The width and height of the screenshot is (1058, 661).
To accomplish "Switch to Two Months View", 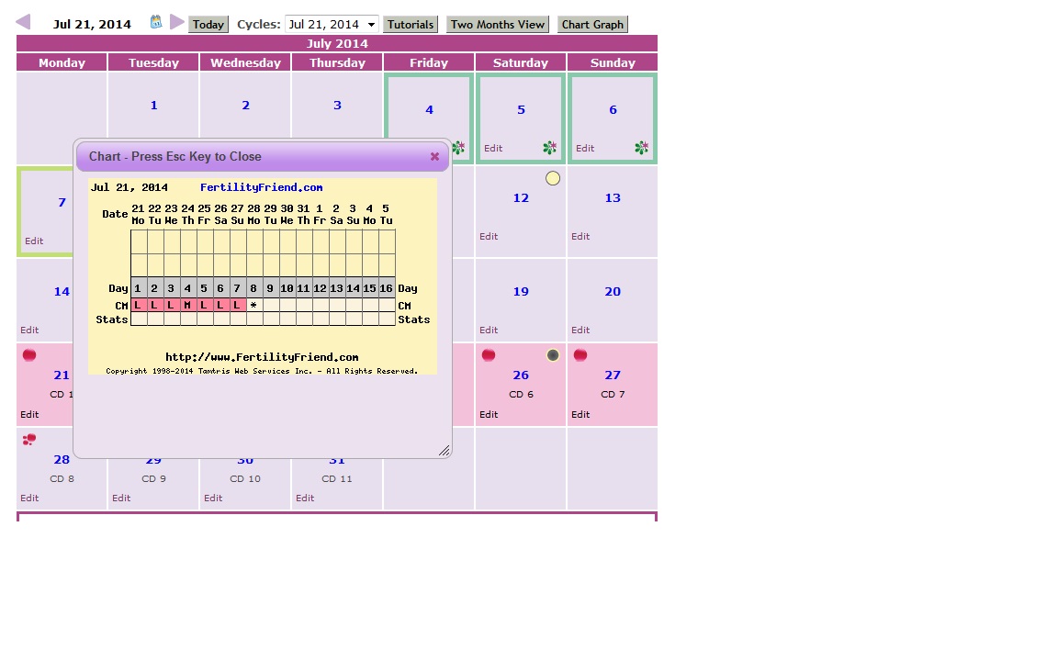I will point(498,25).
